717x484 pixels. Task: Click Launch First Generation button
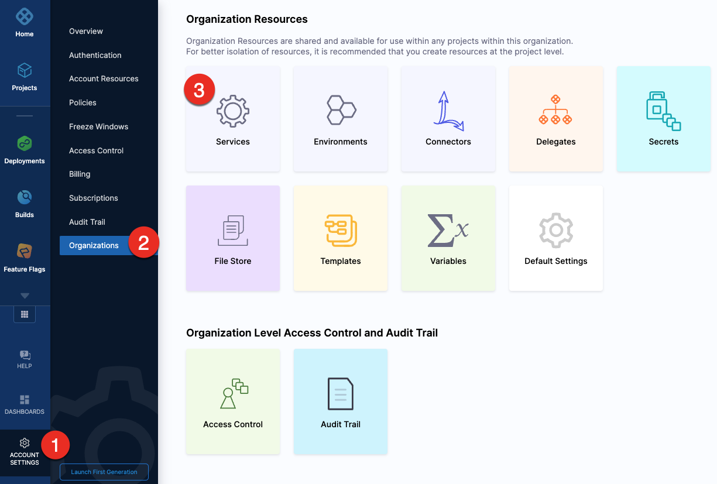point(104,472)
